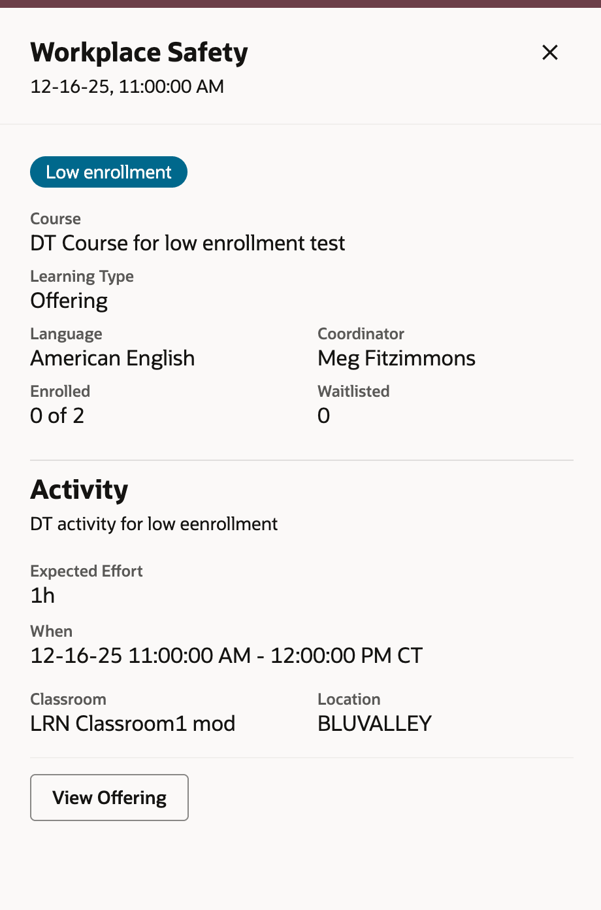Select the Low enrollment status badge
601x910 pixels.
pos(108,172)
